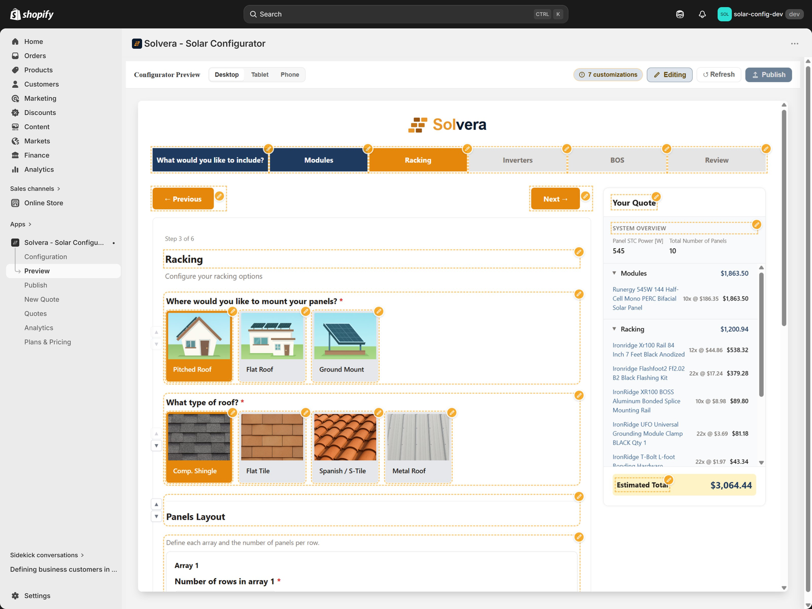Move roof type question down

(156, 446)
